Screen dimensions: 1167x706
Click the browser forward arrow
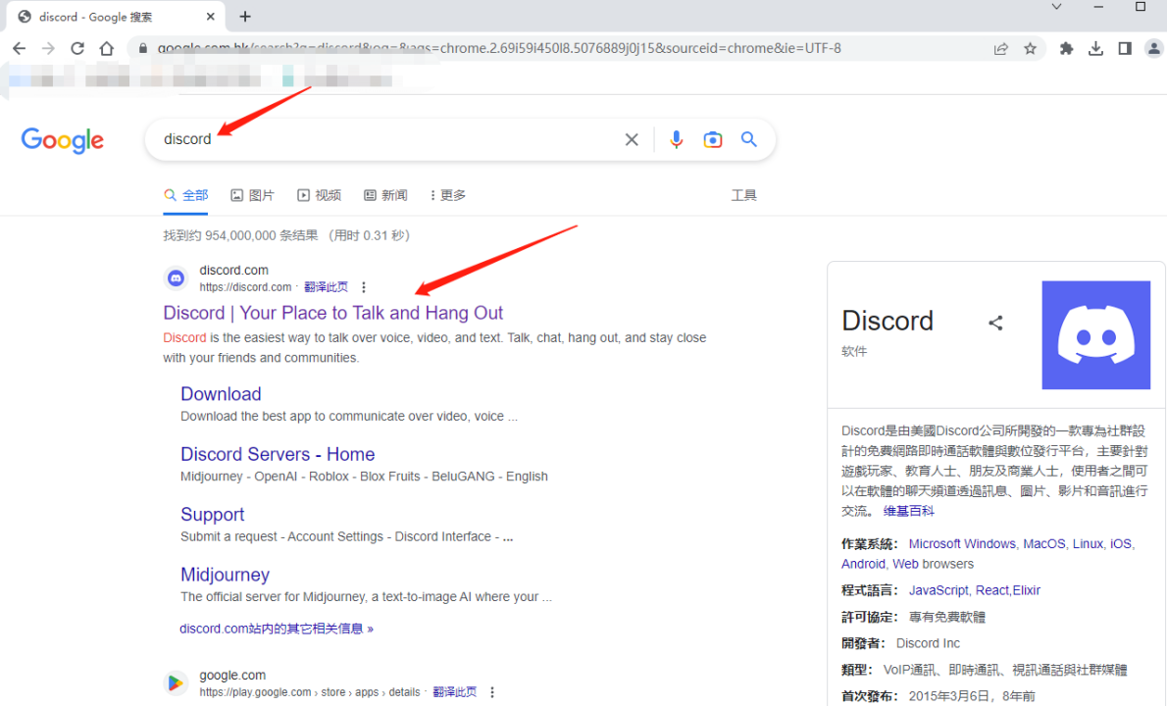coord(48,48)
